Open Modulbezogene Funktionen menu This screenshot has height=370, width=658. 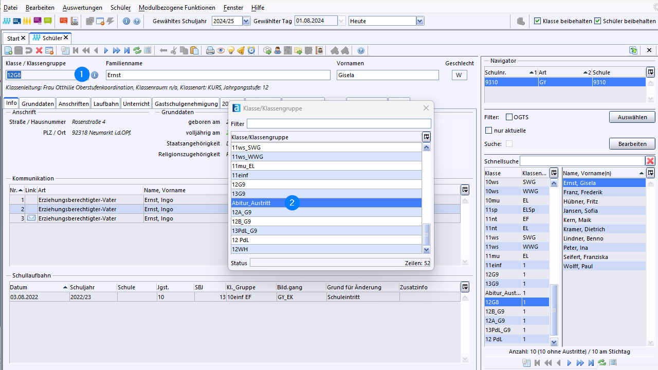(177, 8)
